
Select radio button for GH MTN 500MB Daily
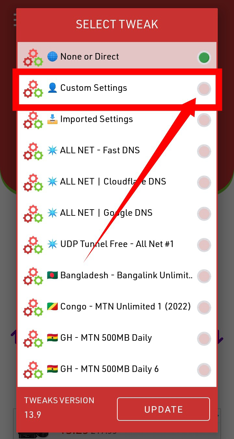204,339
